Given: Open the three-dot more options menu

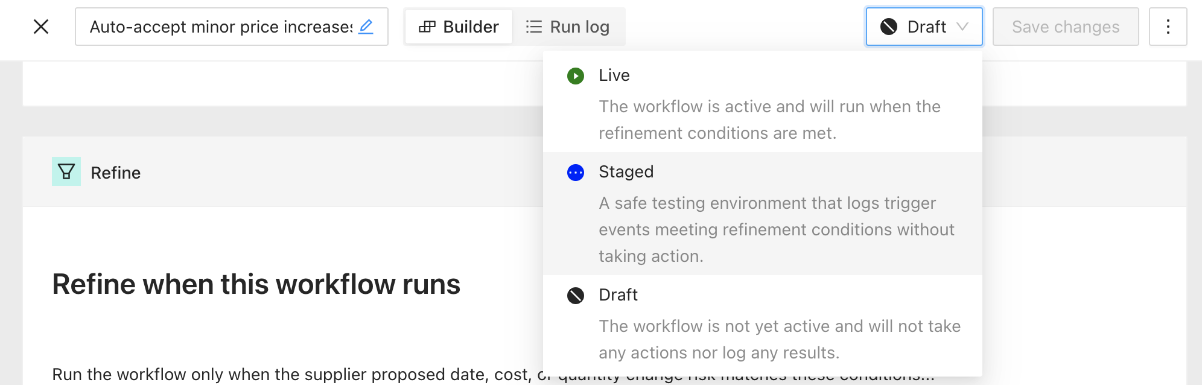Looking at the screenshot, I should click(1168, 27).
